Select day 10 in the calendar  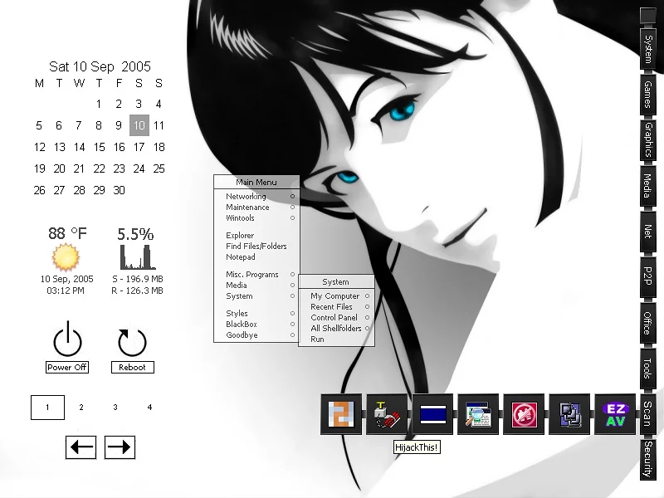pos(139,126)
